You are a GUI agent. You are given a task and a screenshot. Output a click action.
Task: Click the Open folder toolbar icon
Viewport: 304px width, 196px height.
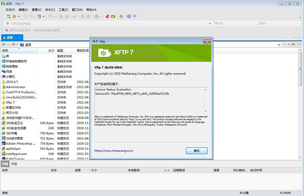click(14, 17)
